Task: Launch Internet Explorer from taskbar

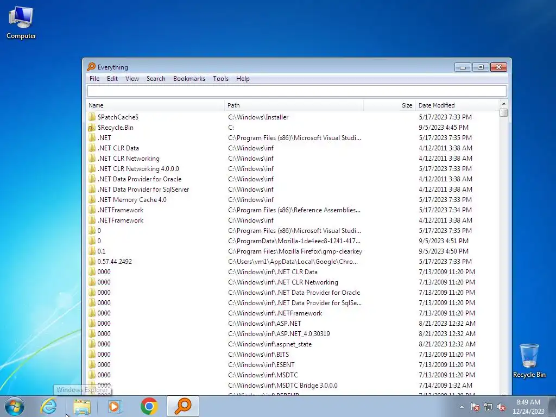Action: [48, 406]
